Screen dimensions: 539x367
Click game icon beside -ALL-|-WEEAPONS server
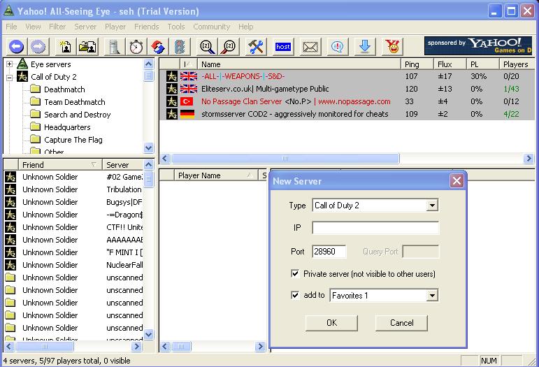click(172, 76)
